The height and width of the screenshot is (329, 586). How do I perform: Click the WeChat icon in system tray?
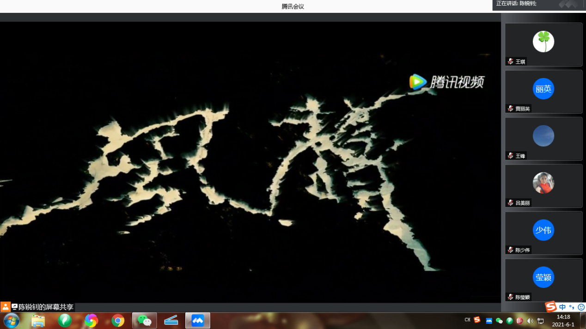click(499, 321)
